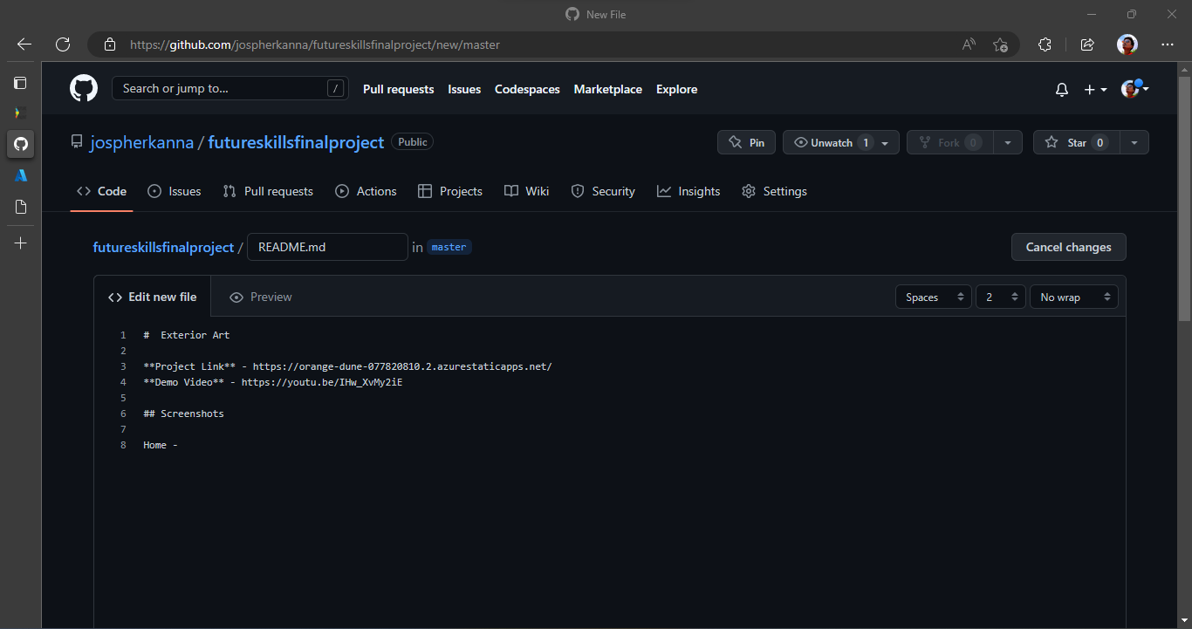Open the indent size dropdown showing 2
Viewport: 1192px width, 629px height.
[1000, 297]
